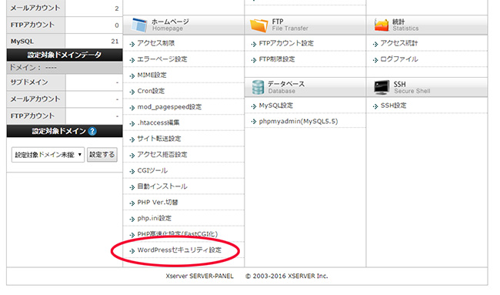500x295 pixels.
Task: Click the blue help question mark icon
Action: pos(92,131)
